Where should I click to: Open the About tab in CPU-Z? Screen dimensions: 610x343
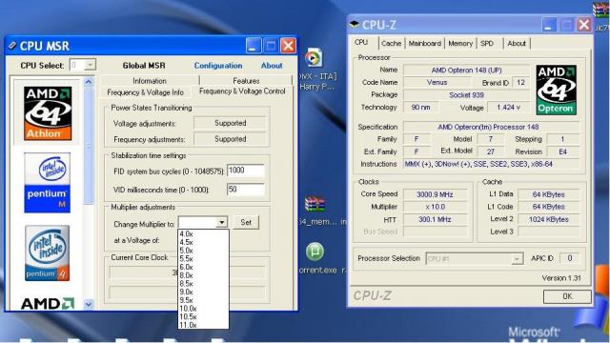517,43
